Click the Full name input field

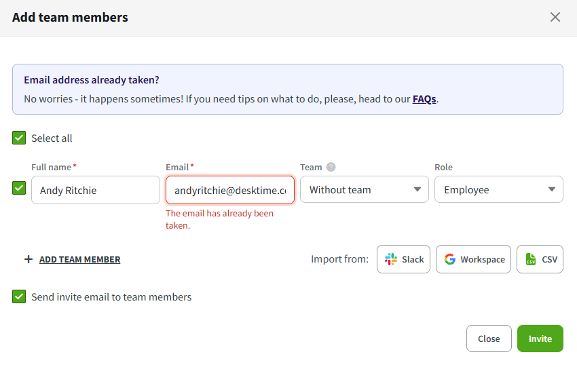96,190
